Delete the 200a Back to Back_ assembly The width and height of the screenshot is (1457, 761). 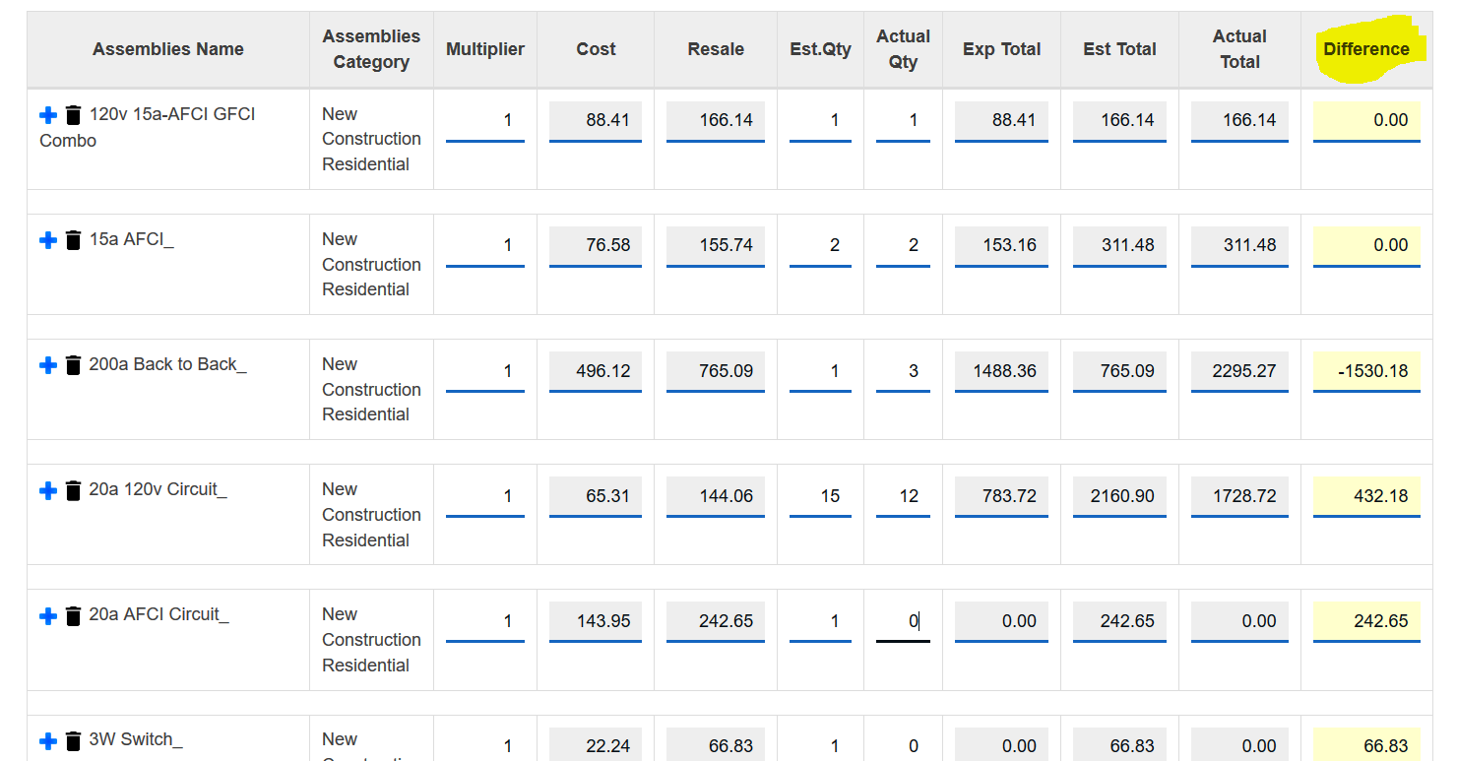pos(73,364)
